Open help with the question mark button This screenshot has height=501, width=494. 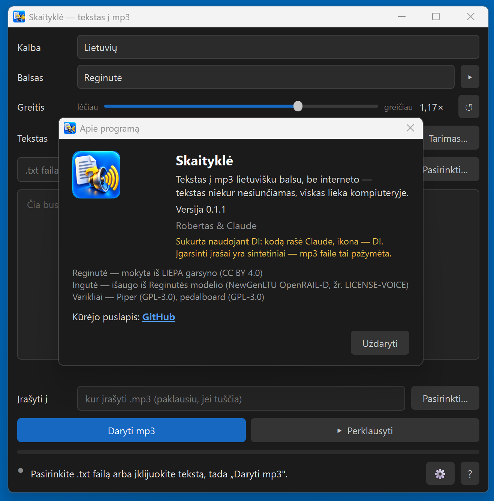(470, 474)
